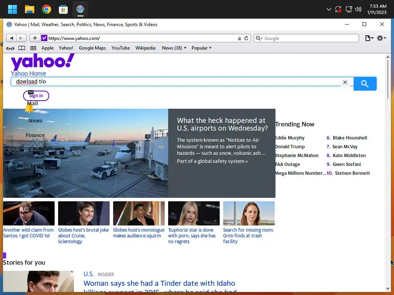Click the Yahoo logo
Screen dimensions: 394x295
pyautogui.click(x=42, y=62)
